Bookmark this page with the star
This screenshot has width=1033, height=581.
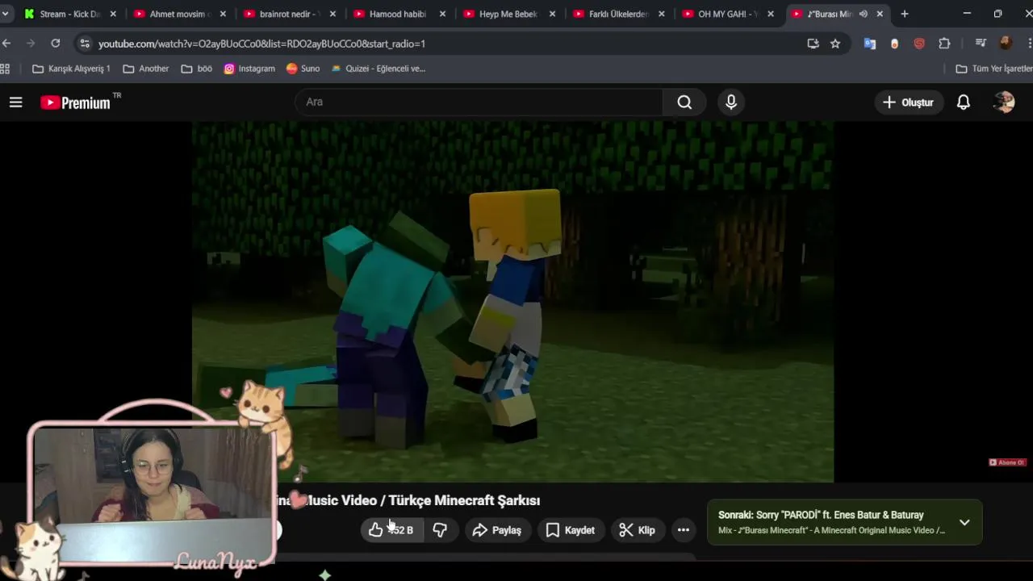[x=835, y=44]
